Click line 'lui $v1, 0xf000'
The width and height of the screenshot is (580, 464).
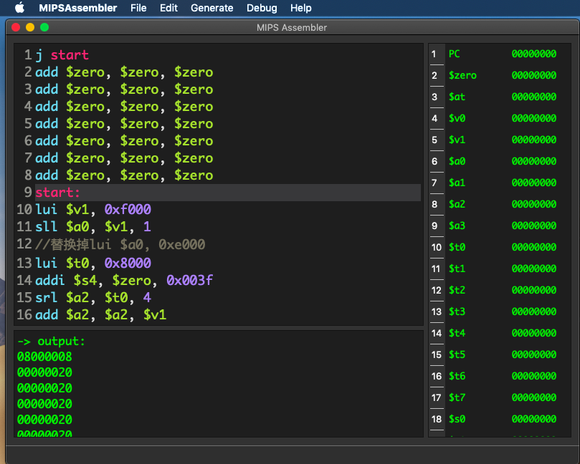click(x=93, y=210)
